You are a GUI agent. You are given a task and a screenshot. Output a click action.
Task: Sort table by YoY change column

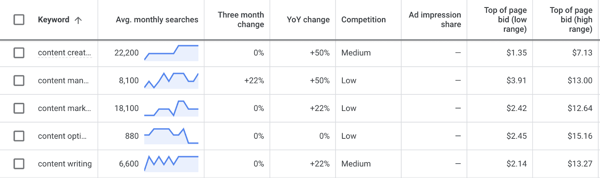[x=308, y=19]
